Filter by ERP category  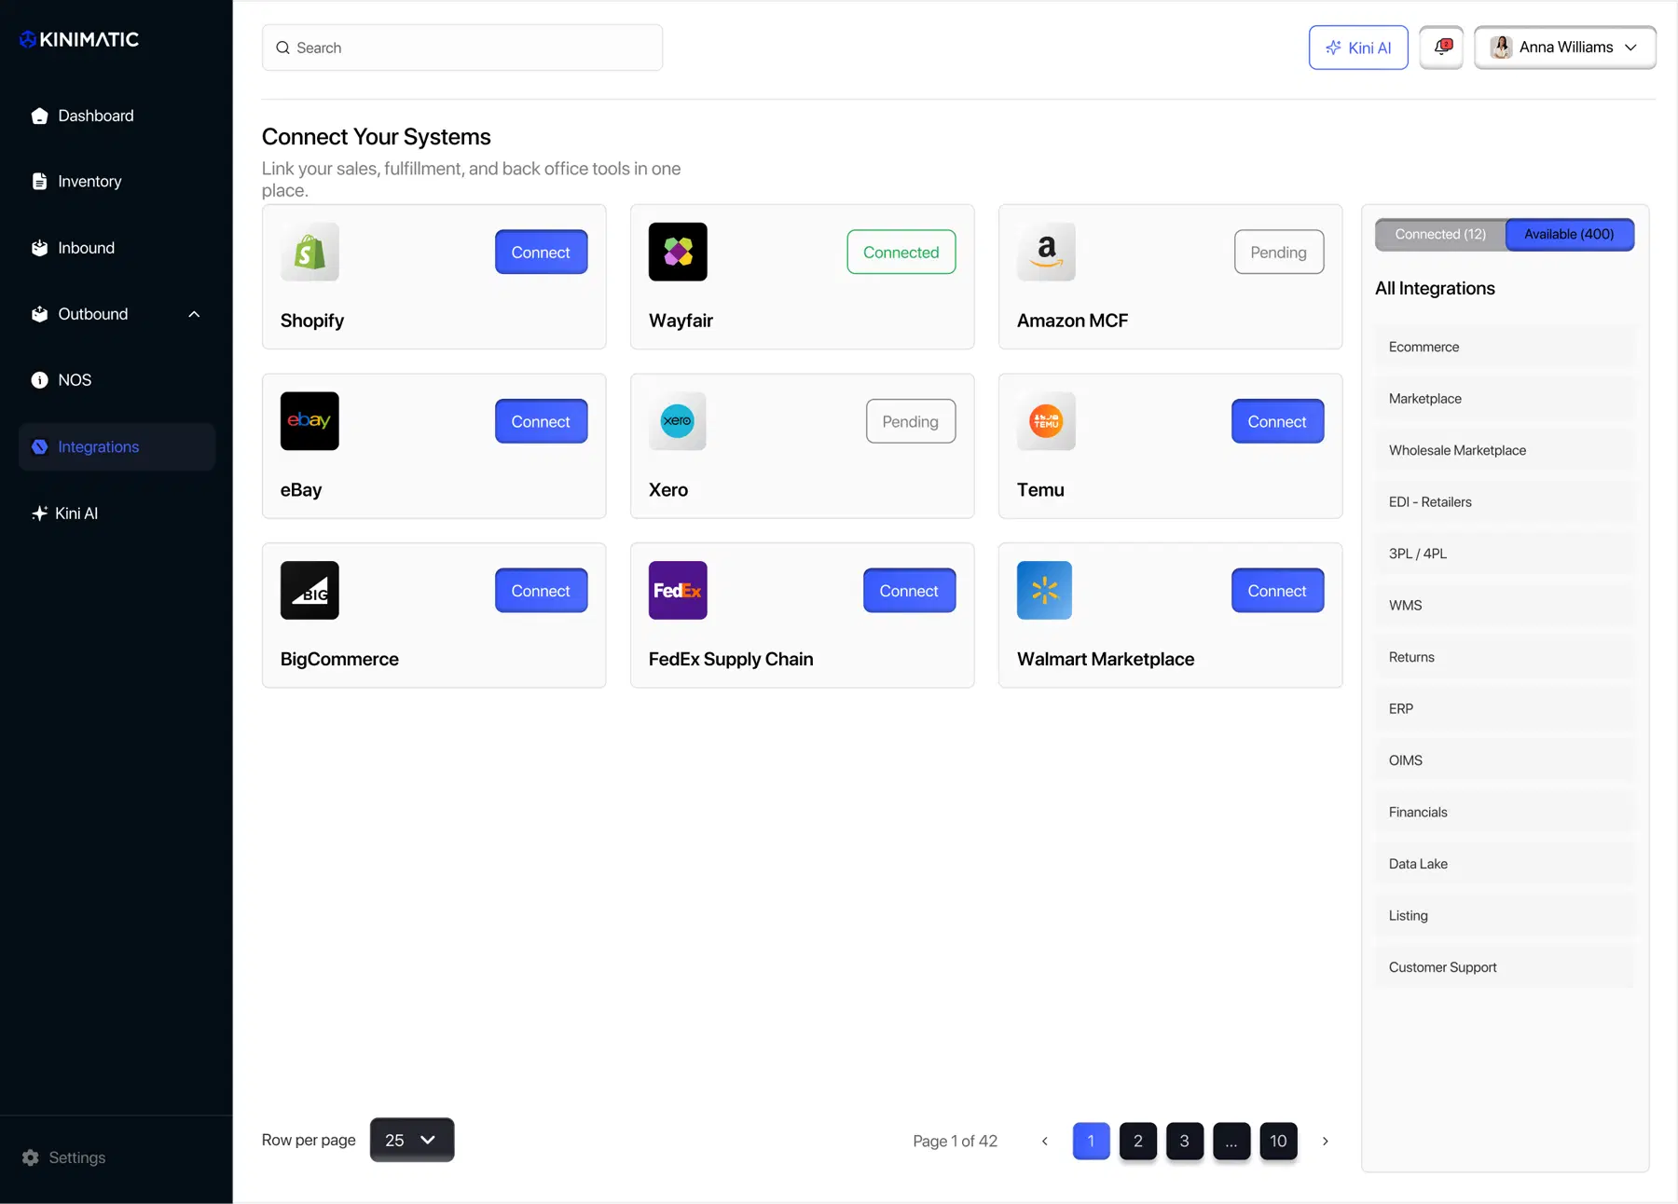click(1505, 708)
